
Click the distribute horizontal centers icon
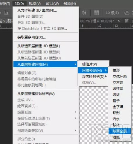(x=84, y=13)
